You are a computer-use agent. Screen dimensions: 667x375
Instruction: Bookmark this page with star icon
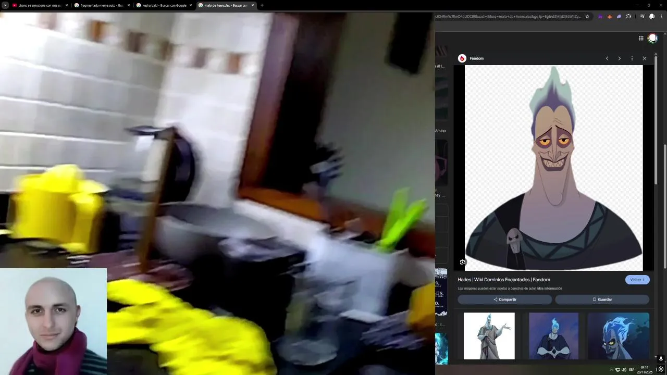pyautogui.click(x=587, y=16)
